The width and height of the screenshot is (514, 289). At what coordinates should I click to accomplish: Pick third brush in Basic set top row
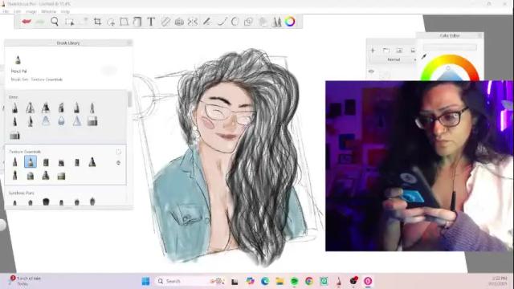click(x=46, y=108)
